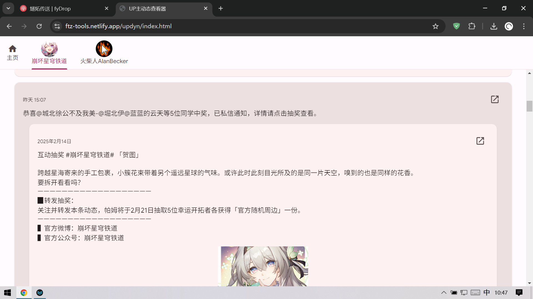Screen dimensions: 533x299
Task: Open a new browser tab
Action: tap(221, 9)
